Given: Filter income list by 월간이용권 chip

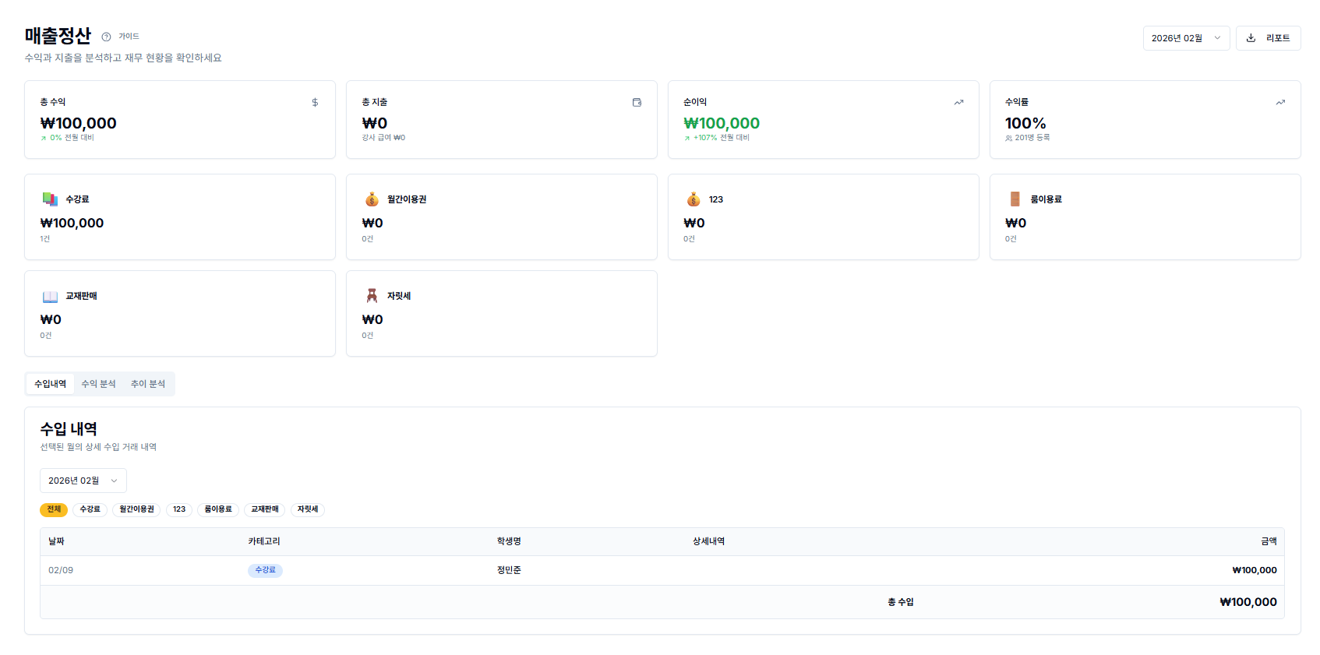Looking at the screenshot, I should point(136,509).
